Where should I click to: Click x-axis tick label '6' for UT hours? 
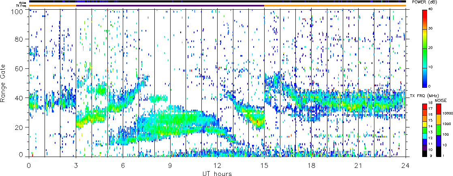coord(123,165)
